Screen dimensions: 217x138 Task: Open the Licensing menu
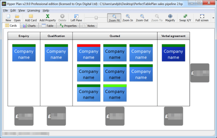pos(34,10)
